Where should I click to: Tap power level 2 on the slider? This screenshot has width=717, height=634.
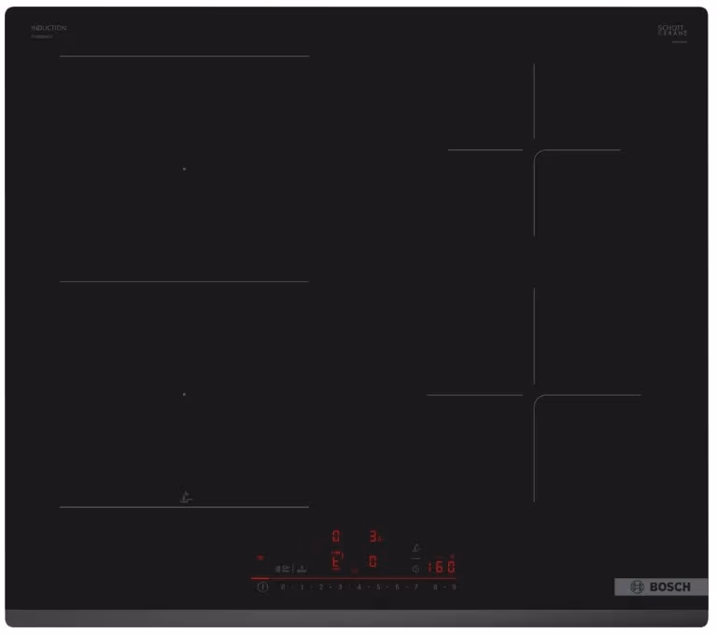320,587
